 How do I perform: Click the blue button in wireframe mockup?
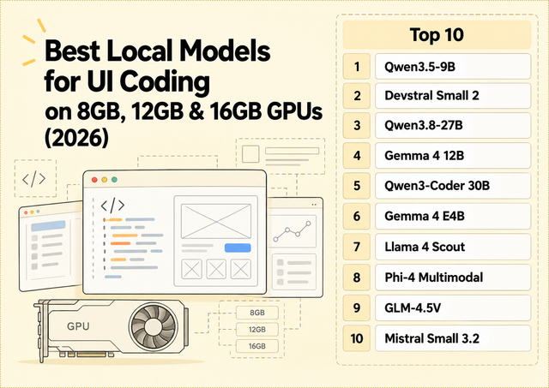[238, 248]
